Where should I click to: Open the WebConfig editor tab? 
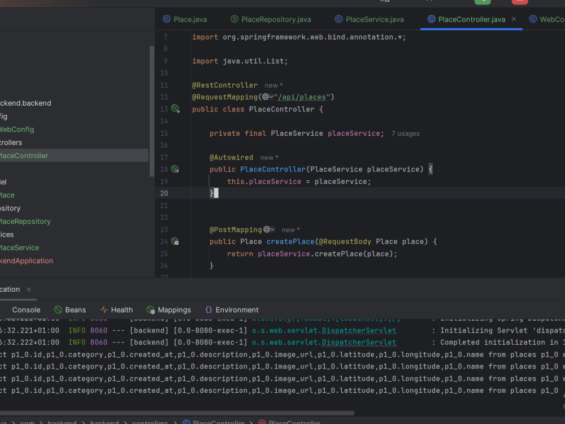click(x=547, y=19)
